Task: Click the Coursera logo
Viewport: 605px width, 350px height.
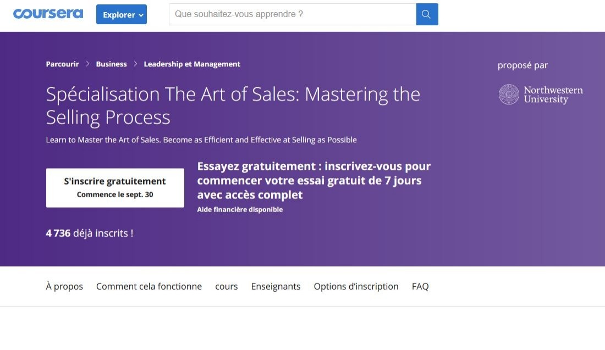Action: [x=48, y=14]
